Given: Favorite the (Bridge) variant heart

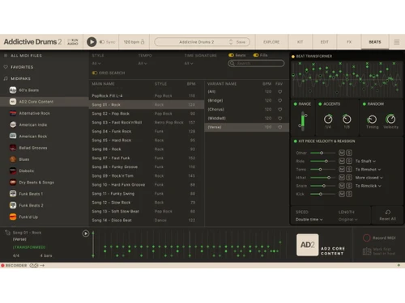Looking at the screenshot, I should [280, 100].
